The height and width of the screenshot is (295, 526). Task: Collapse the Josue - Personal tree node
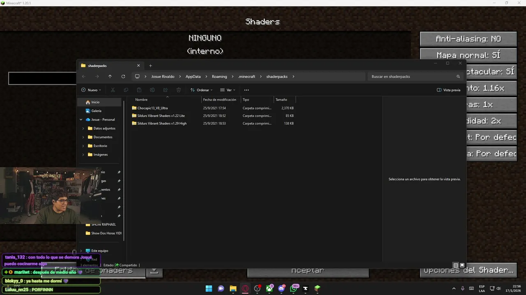[x=81, y=120]
